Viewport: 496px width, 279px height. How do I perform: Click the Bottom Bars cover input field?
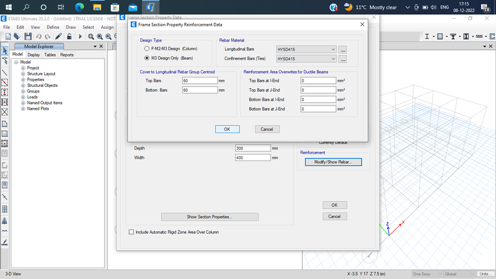pos(200,90)
